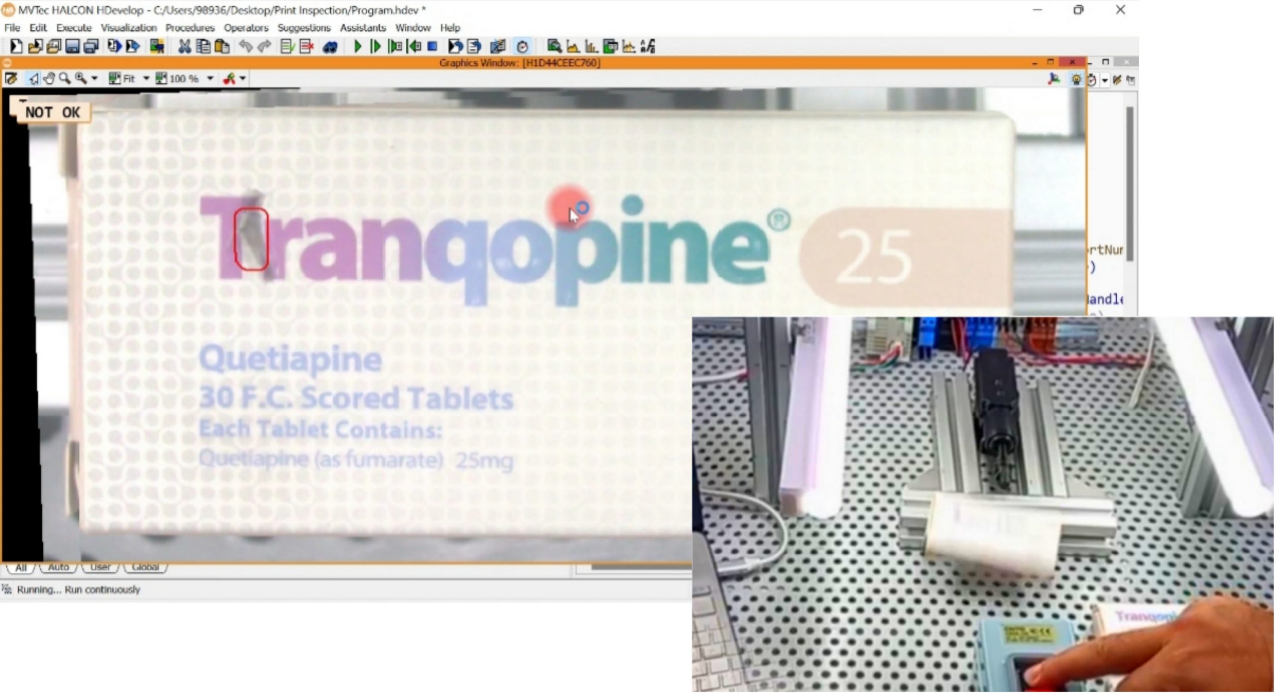Select the magnifier Zoom tool in Graphics Window

(x=65, y=79)
